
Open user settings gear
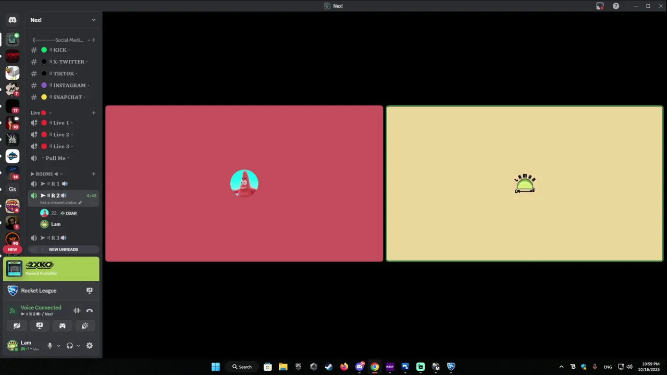[x=90, y=345]
